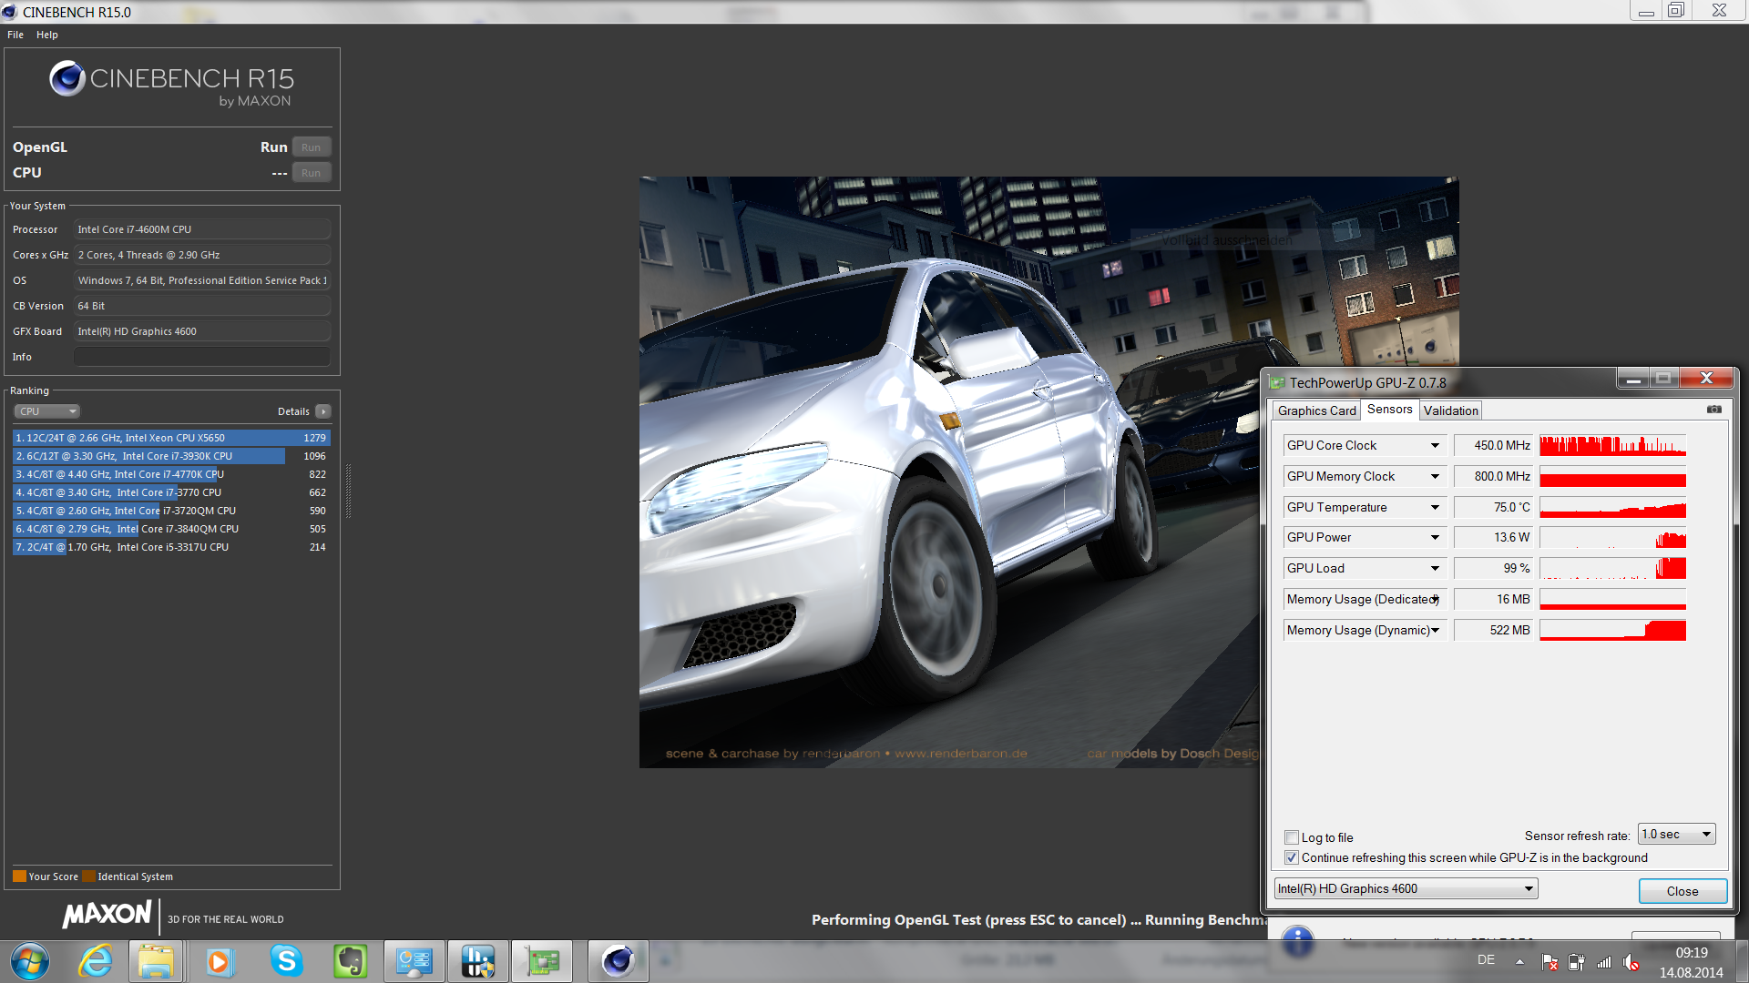Click the Cinebench taskbar icon

(618, 961)
